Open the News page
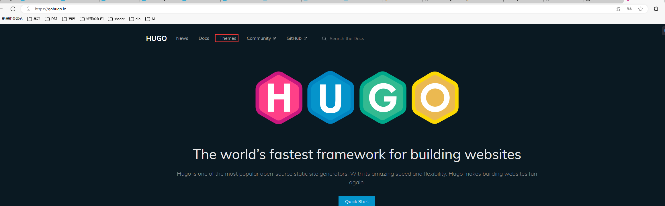Viewport: 665px width, 206px height. [182, 38]
